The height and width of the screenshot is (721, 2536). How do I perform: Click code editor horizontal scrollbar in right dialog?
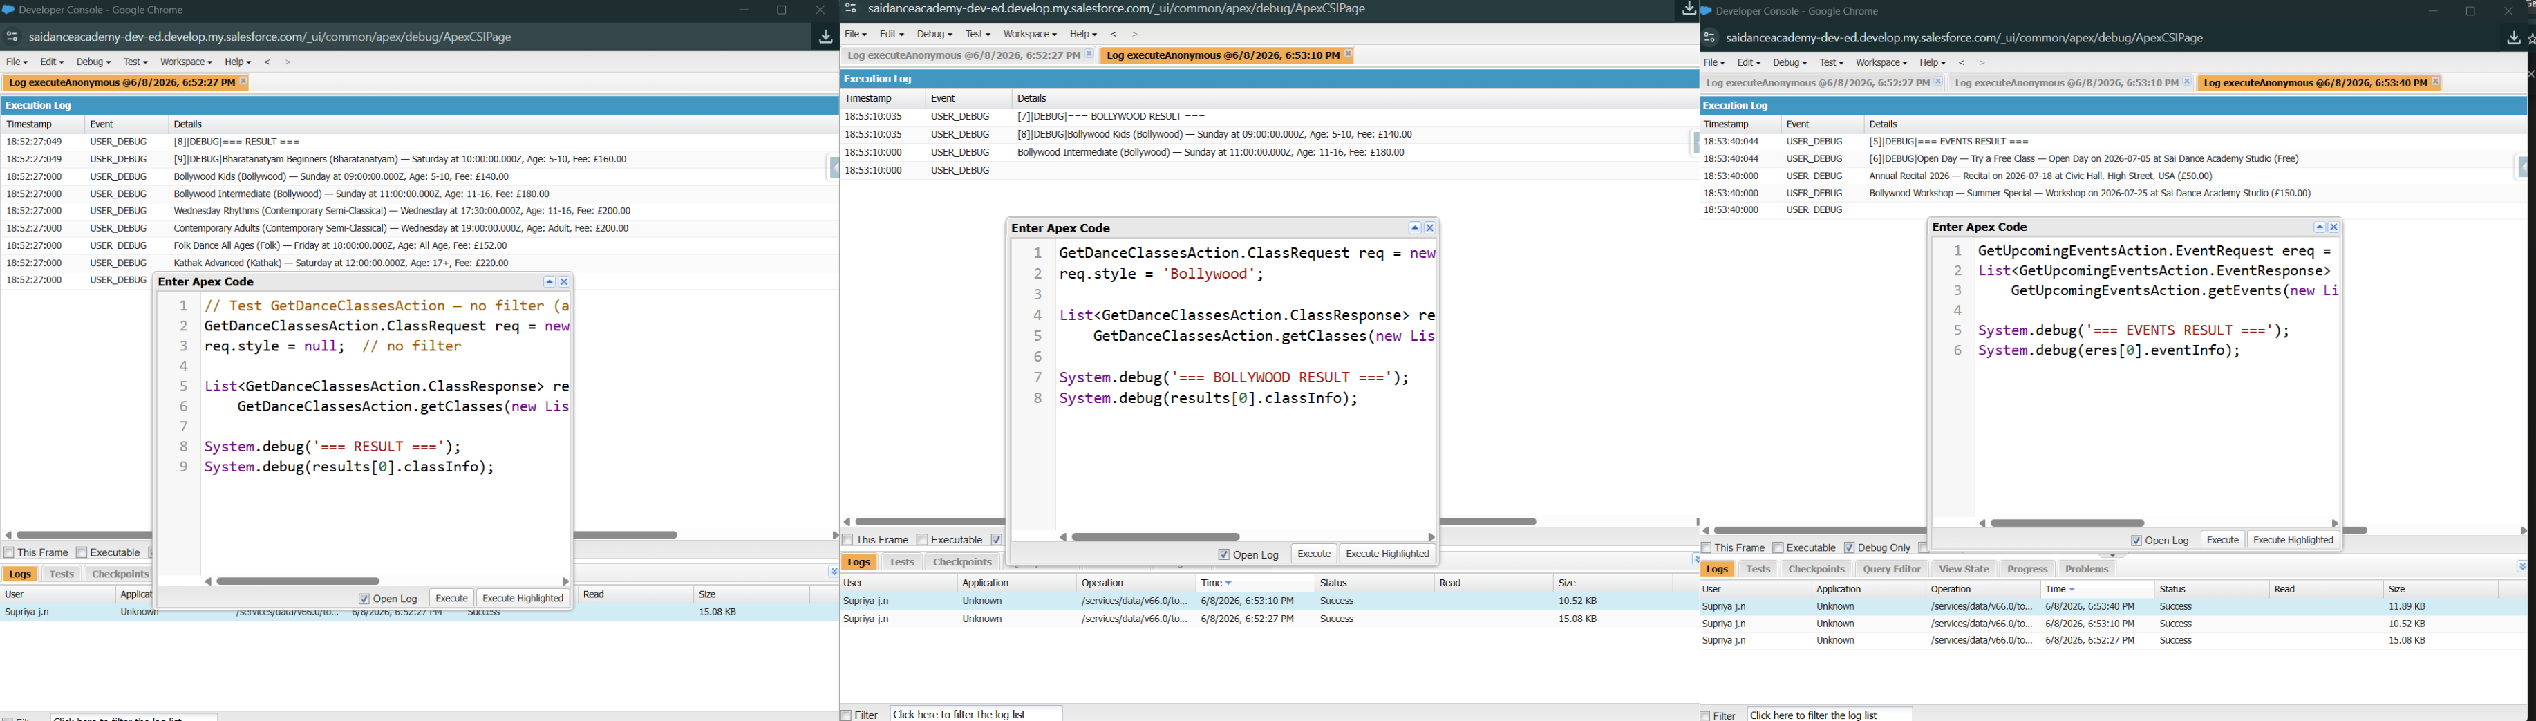point(2067,524)
